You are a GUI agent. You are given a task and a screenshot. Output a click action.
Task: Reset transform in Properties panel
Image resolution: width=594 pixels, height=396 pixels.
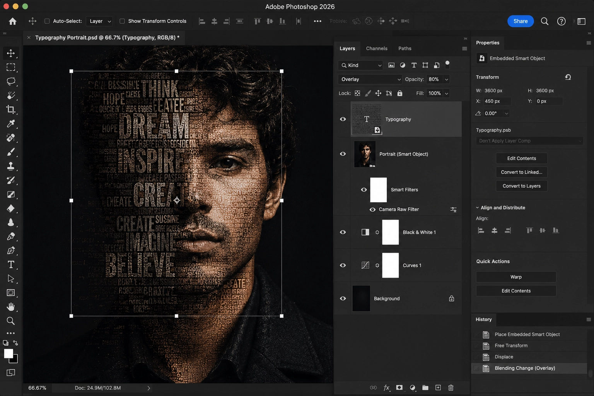[568, 77]
